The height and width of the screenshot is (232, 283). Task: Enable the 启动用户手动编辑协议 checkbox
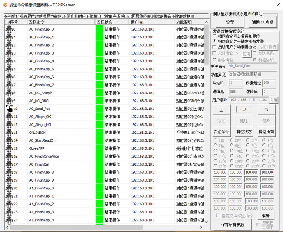(215, 47)
